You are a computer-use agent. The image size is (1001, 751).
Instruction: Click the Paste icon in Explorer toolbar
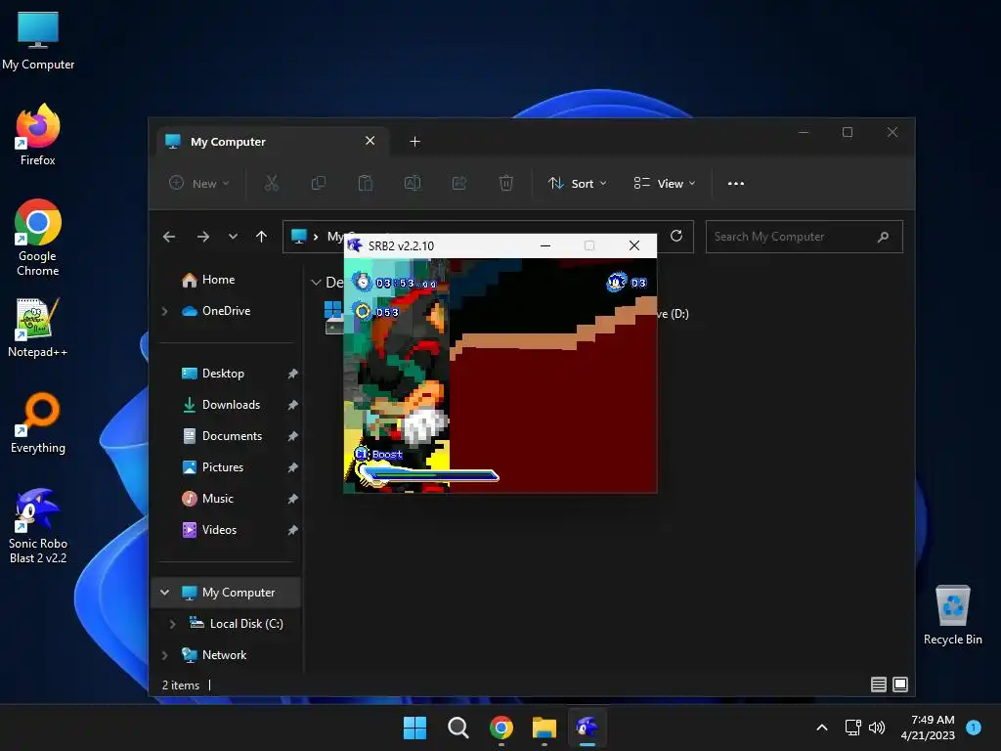click(366, 183)
